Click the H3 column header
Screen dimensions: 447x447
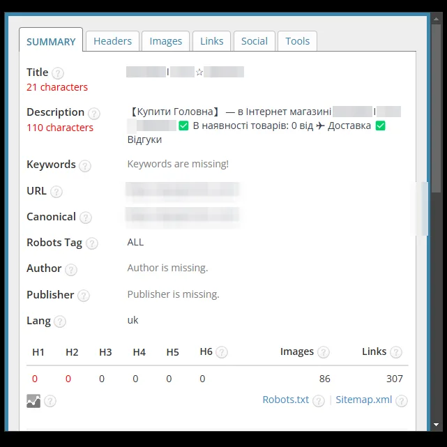point(105,352)
